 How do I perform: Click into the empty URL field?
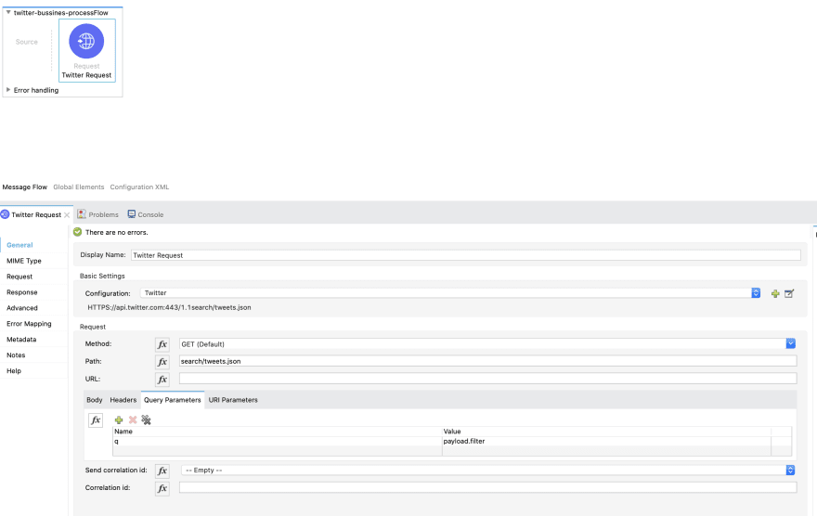487,379
